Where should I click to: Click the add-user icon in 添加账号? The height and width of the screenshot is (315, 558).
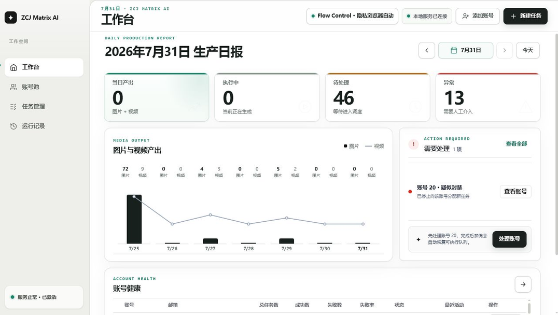[x=466, y=16]
